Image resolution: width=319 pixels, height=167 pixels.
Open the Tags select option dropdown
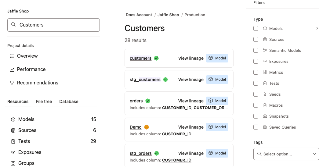click(x=286, y=154)
